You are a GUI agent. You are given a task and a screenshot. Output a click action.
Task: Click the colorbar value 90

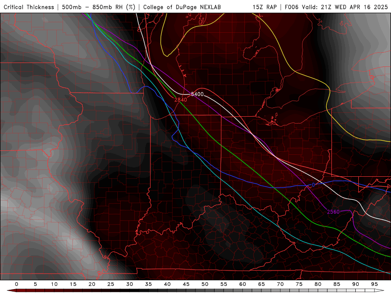tap(355, 284)
